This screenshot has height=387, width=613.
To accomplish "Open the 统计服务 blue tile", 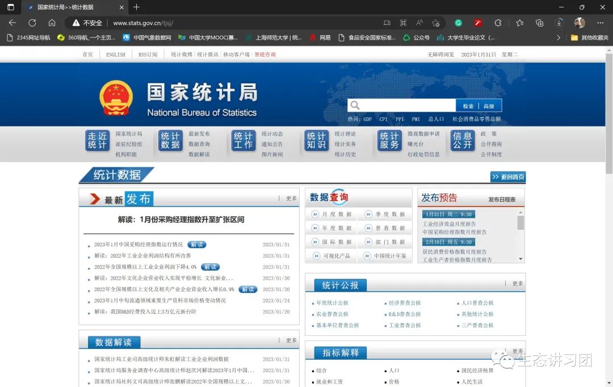I will click(389, 140).
